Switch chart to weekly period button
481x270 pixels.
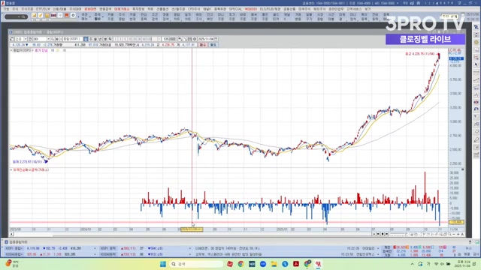(x=91, y=39)
